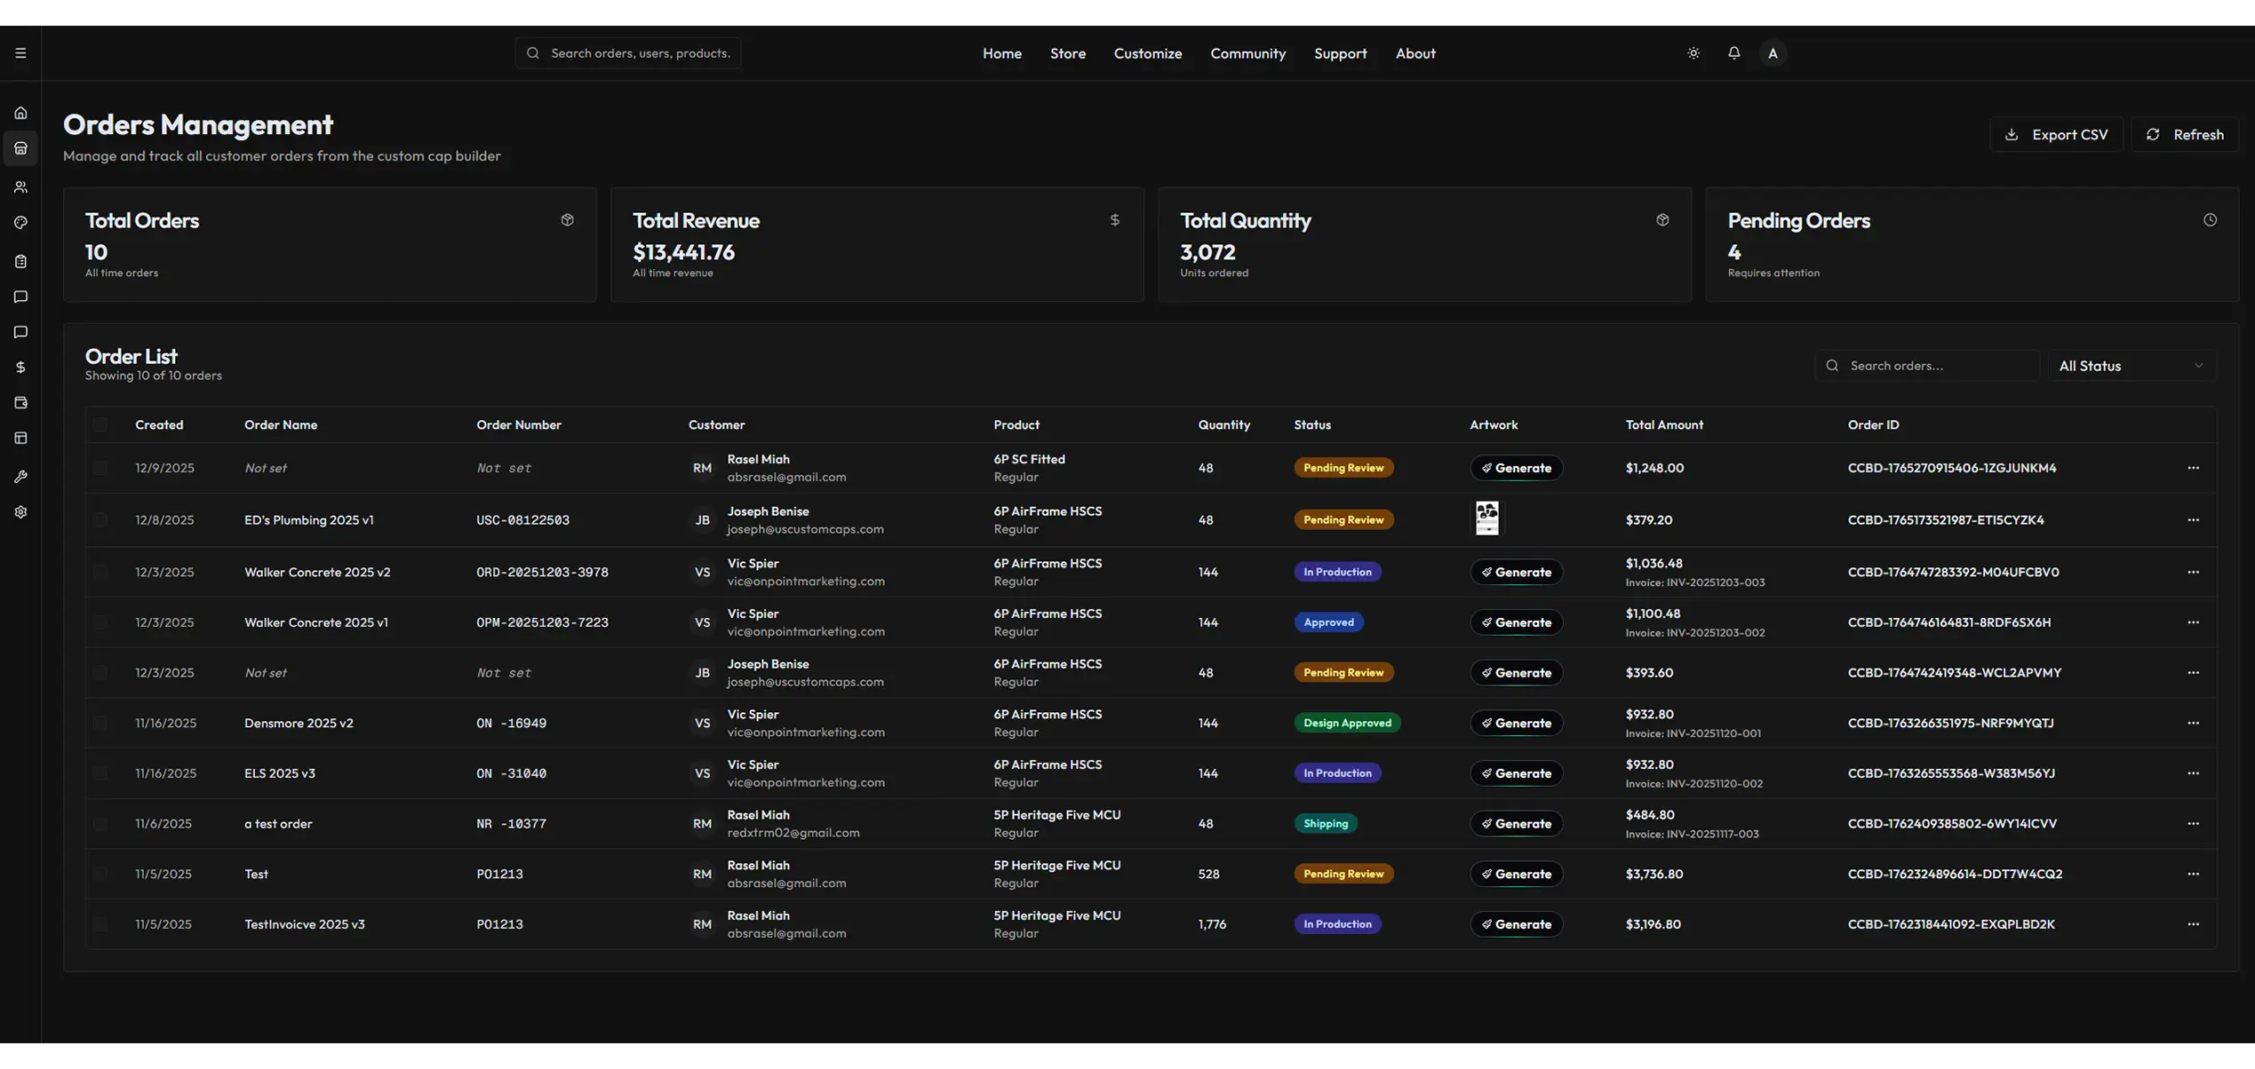Open the home icon in sidebar

pyautogui.click(x=20, y=113)
